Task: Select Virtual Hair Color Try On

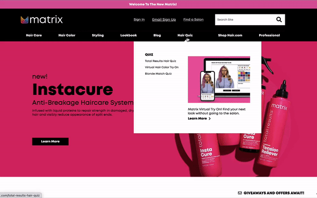Action: 162,67
